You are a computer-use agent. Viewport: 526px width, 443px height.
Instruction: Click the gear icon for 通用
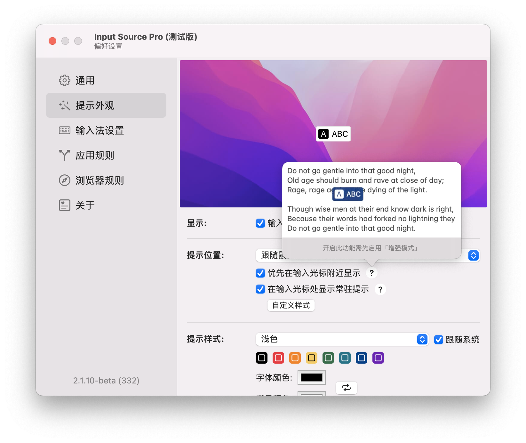(x=64, y=80)
